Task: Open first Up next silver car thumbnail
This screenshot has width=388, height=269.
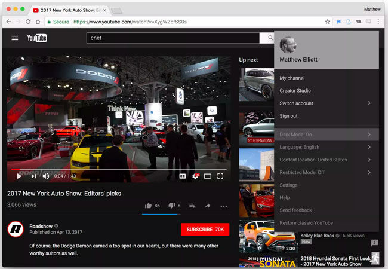Action: click(x=257, y=85)
